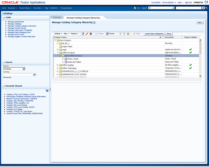The width and height of the screenshot is (209, 167).
Task: Click the Desks and Tables item category icon
Action: (x=66, y=62)
